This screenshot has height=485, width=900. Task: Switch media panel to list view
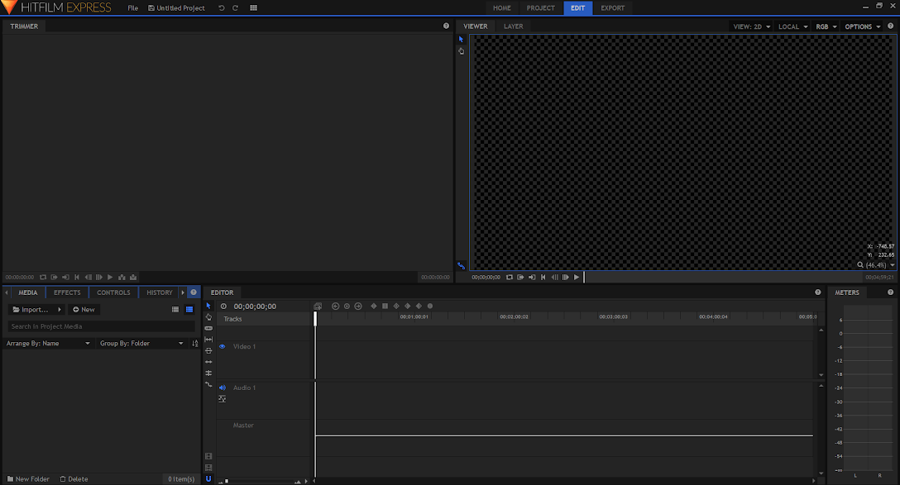(x=175, y=310)
